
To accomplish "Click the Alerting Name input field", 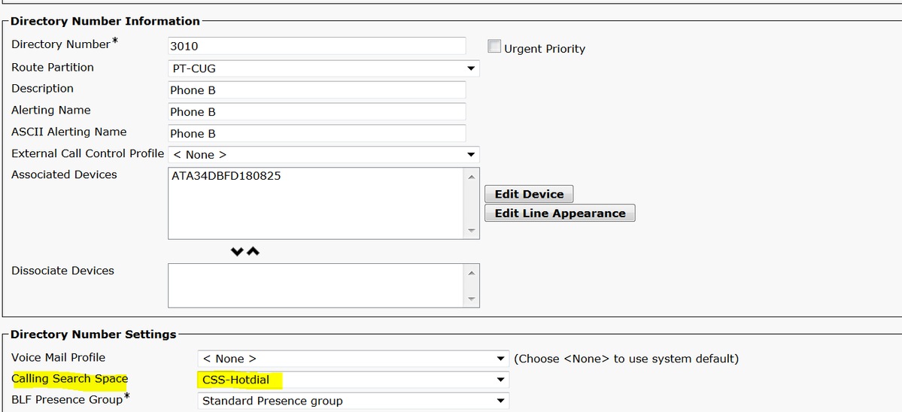I will coord(317,112).
